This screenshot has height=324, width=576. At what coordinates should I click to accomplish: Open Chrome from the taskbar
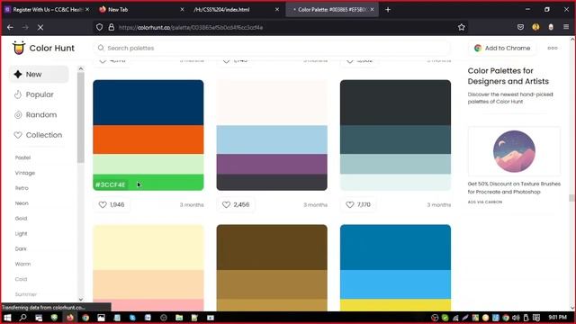(85, 318)
